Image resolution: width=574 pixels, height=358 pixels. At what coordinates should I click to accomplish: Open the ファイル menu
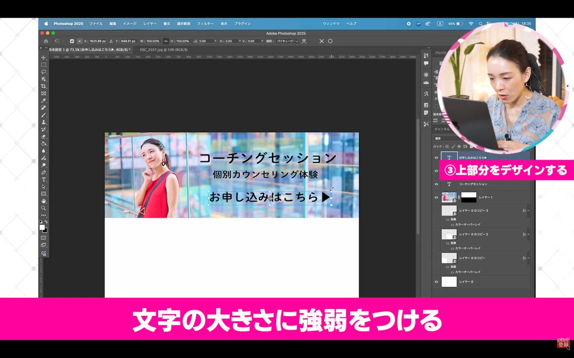pyautogui.click(x=96, y=23)
